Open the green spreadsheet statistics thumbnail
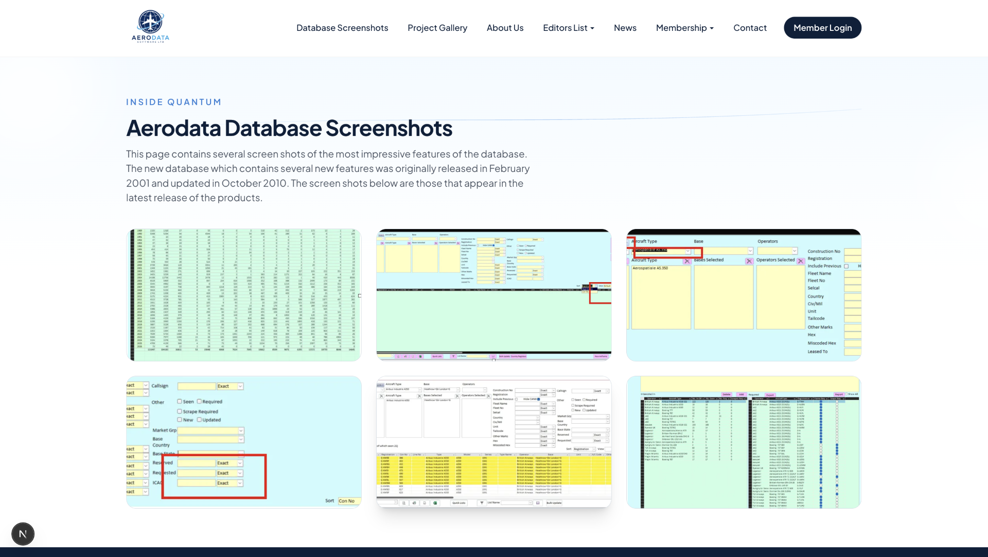The image size is (988, 557). [x=244, y=295]
